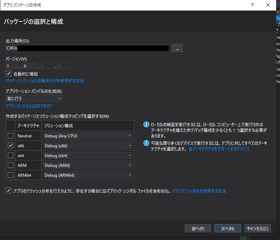Browse output location with the ... button
The width and height of the screenshot is (280, 240).
[177, 48]
